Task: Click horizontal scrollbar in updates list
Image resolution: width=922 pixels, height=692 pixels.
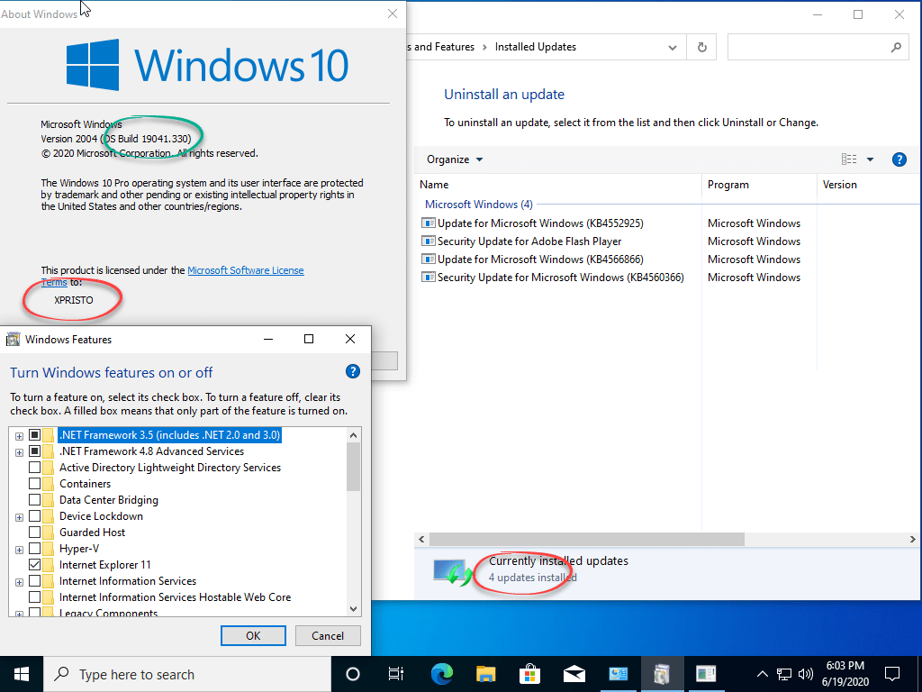Action: point(587,539)
